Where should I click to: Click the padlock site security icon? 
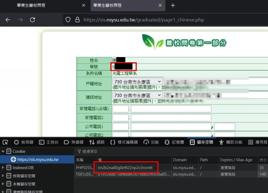[x=77, y=20]
